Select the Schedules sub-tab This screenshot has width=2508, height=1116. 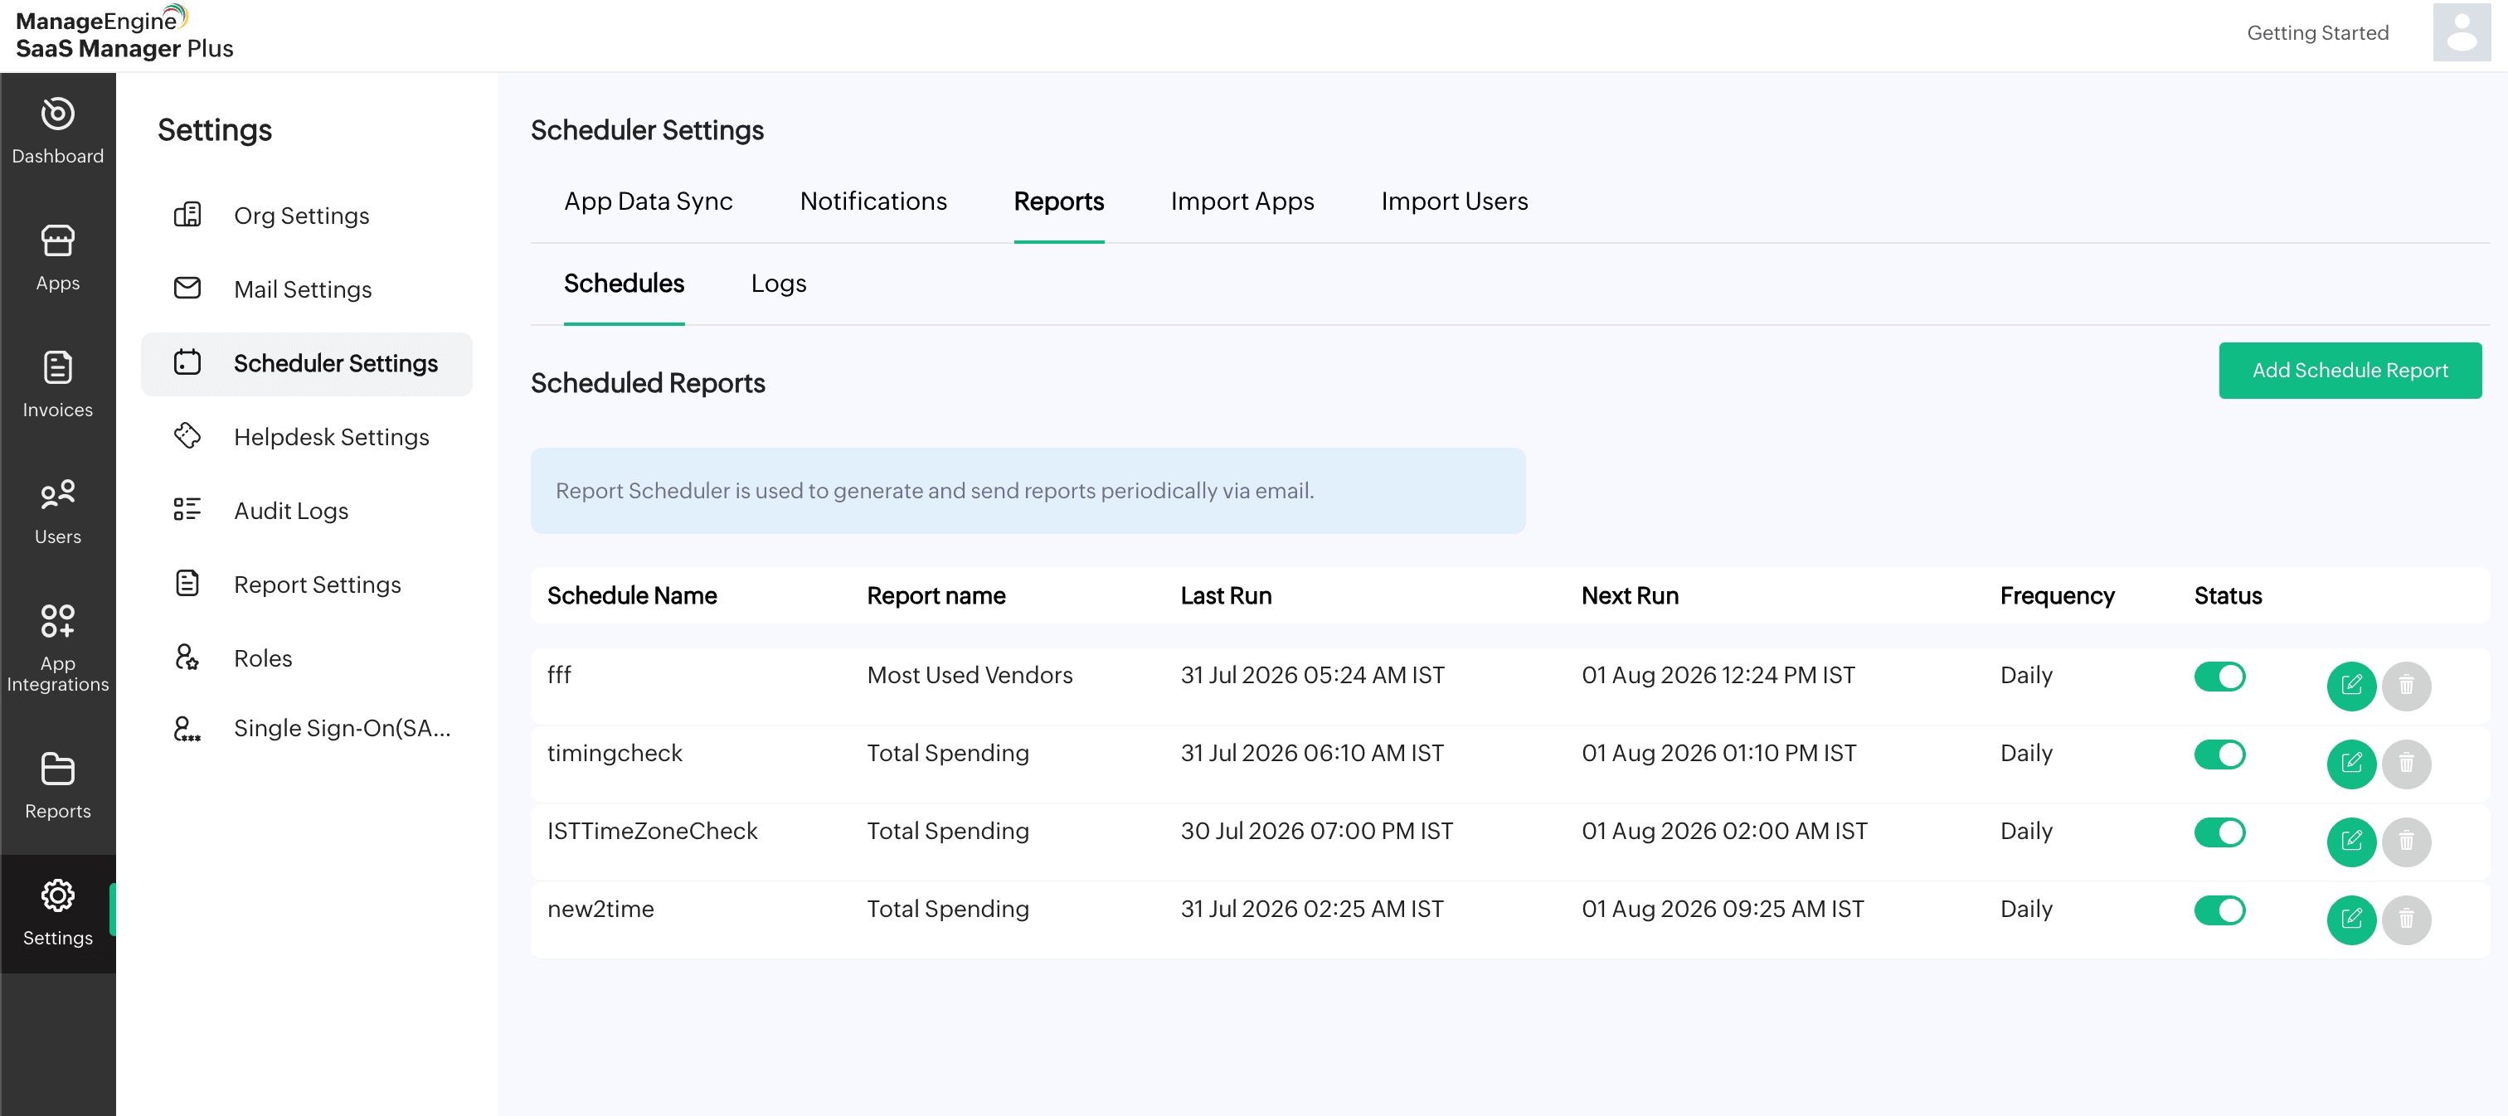tap(624, 283)
